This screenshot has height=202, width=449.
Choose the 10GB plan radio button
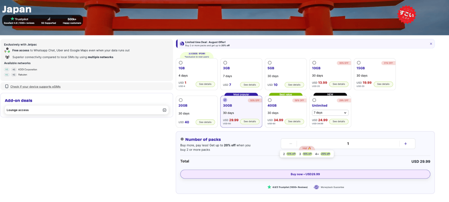314,63
